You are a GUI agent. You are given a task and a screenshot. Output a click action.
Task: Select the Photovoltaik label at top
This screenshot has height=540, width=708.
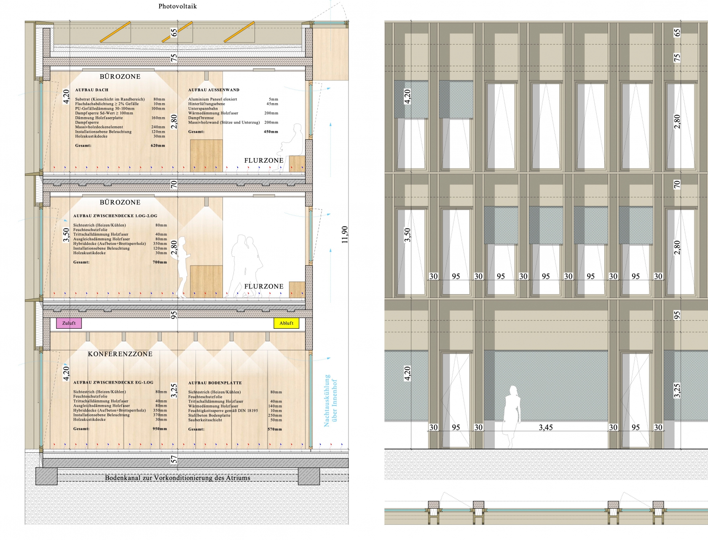click(x=177, y=6)
